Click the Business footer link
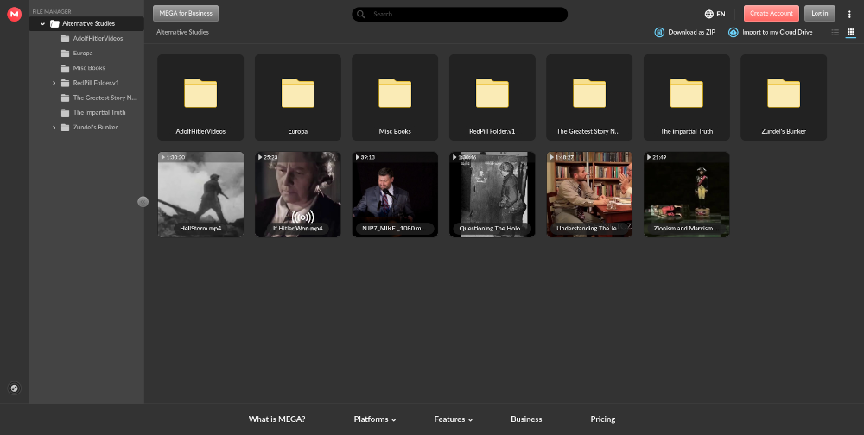 tap(526, 419)
